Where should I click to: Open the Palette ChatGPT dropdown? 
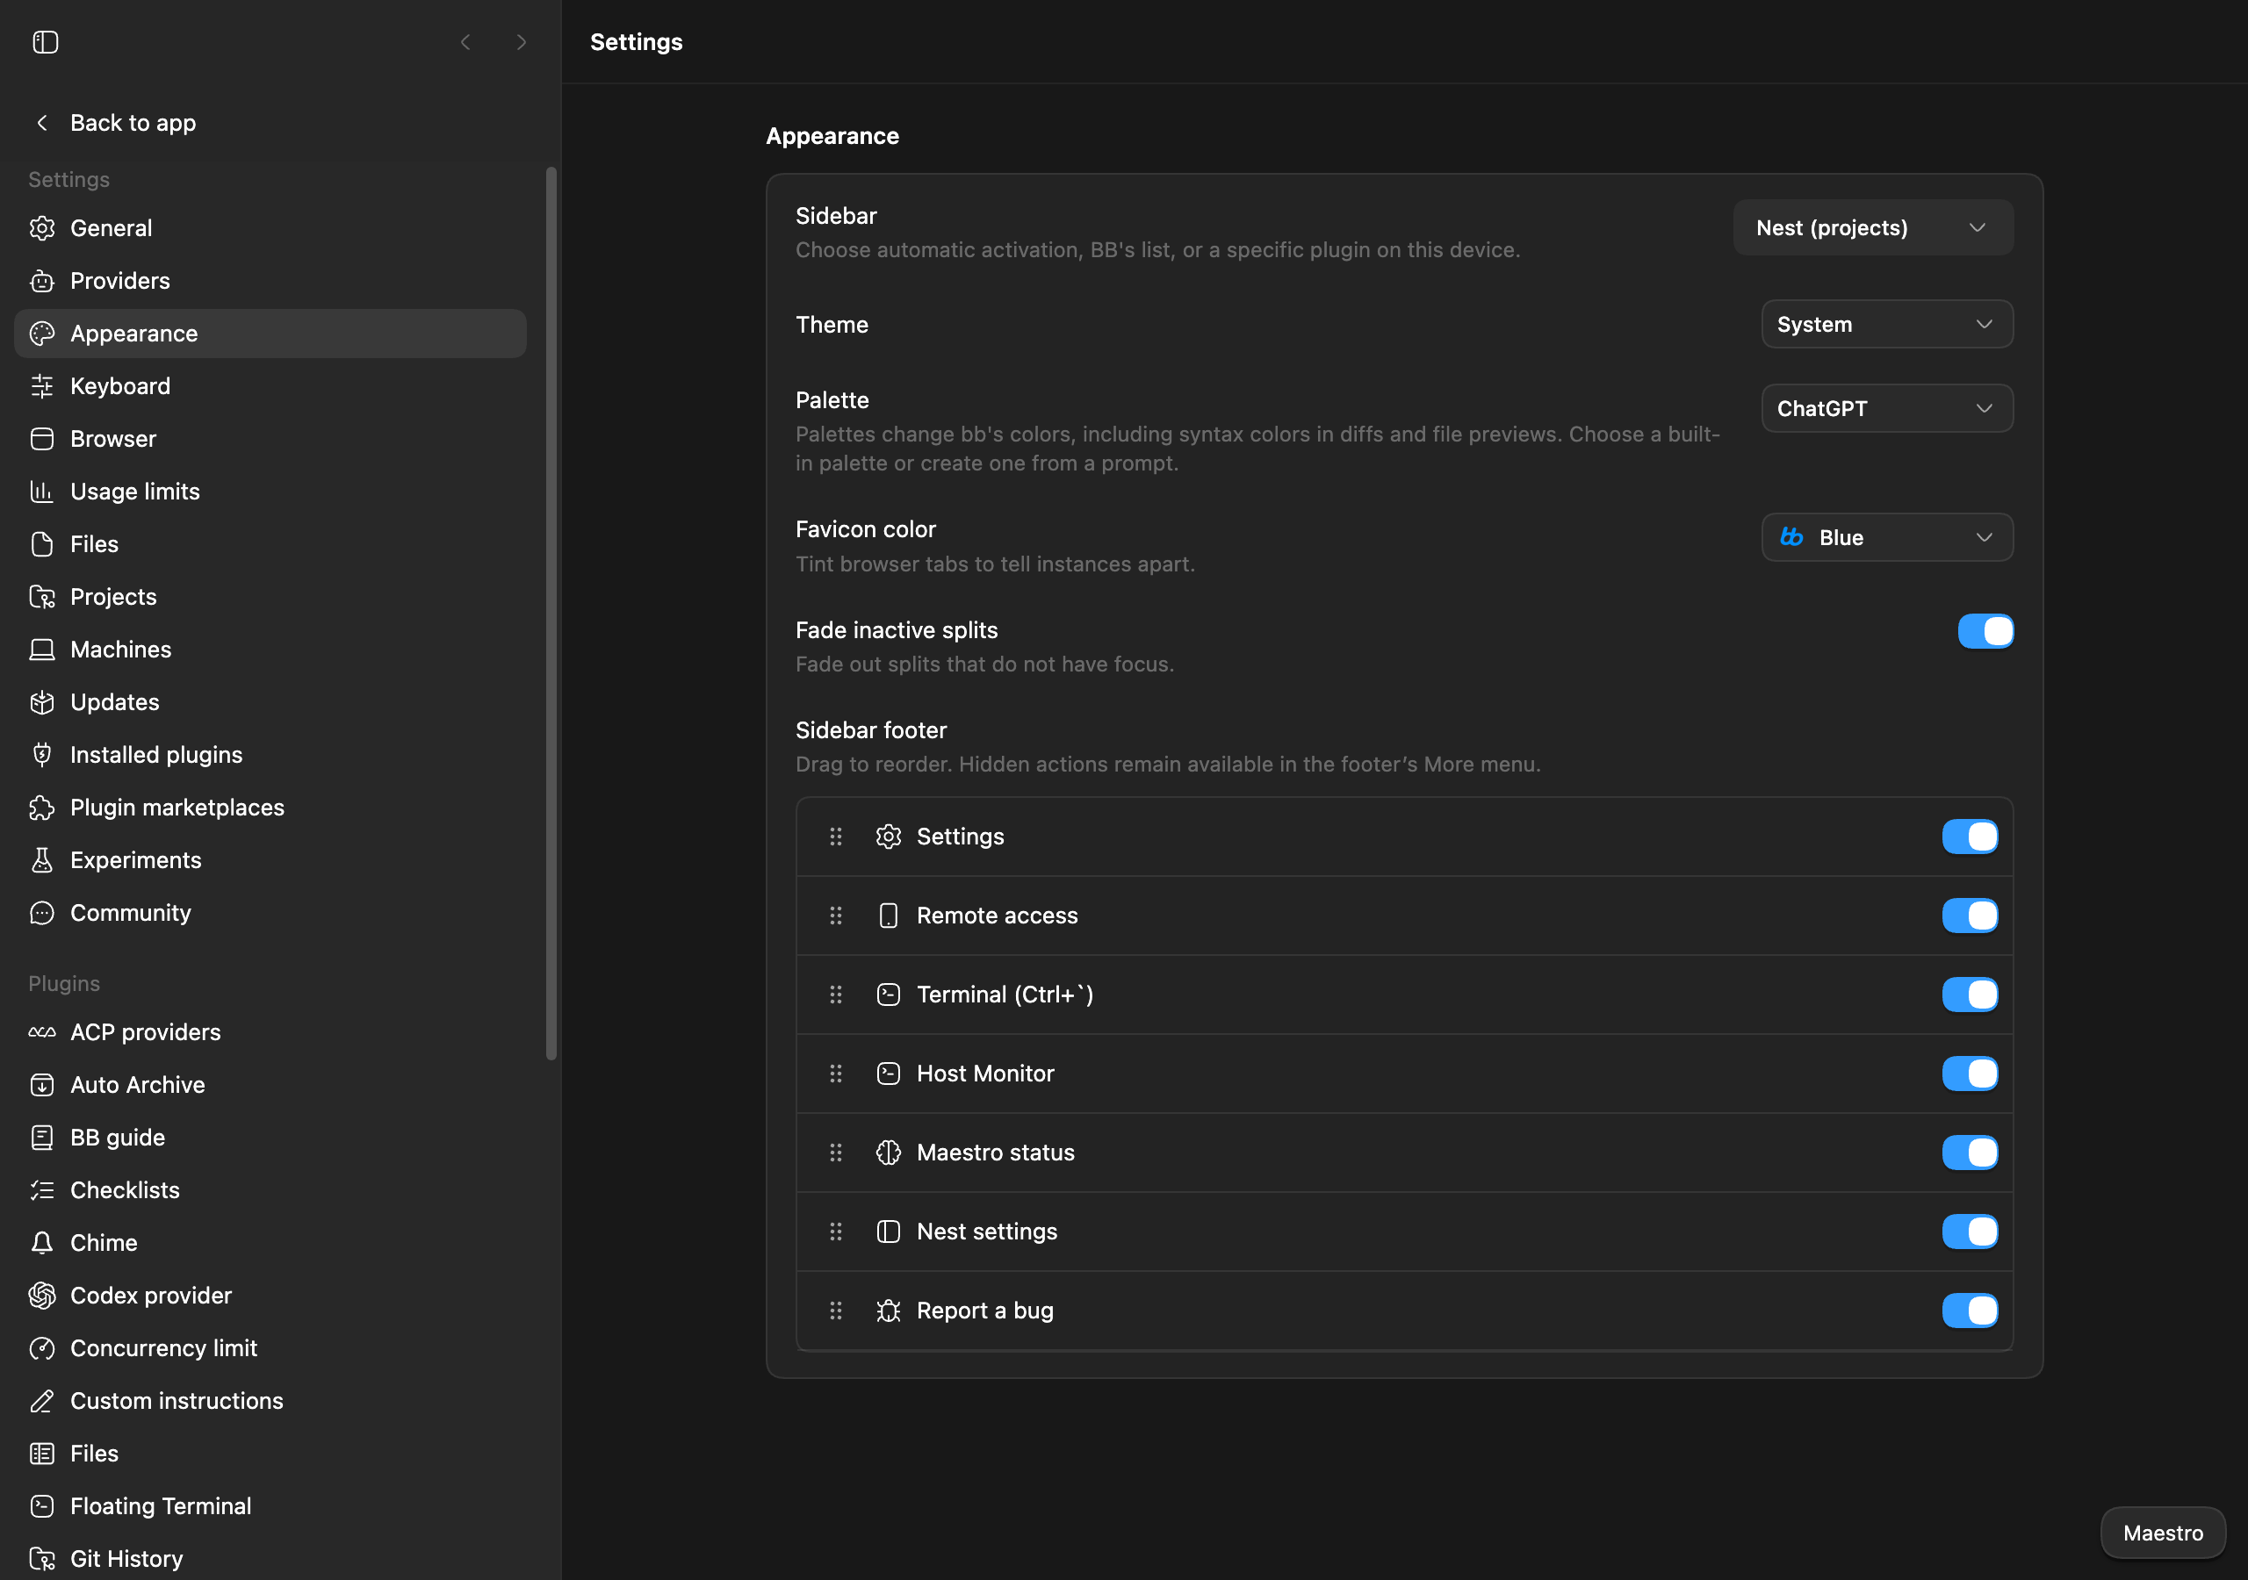coord(1887,408)
